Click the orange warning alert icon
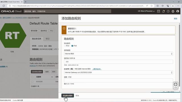 click(x=64, y=28)
